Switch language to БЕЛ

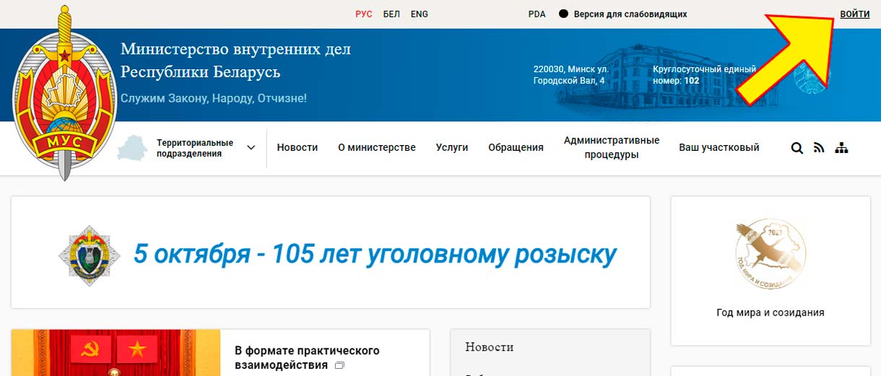[x=391, y=14]
